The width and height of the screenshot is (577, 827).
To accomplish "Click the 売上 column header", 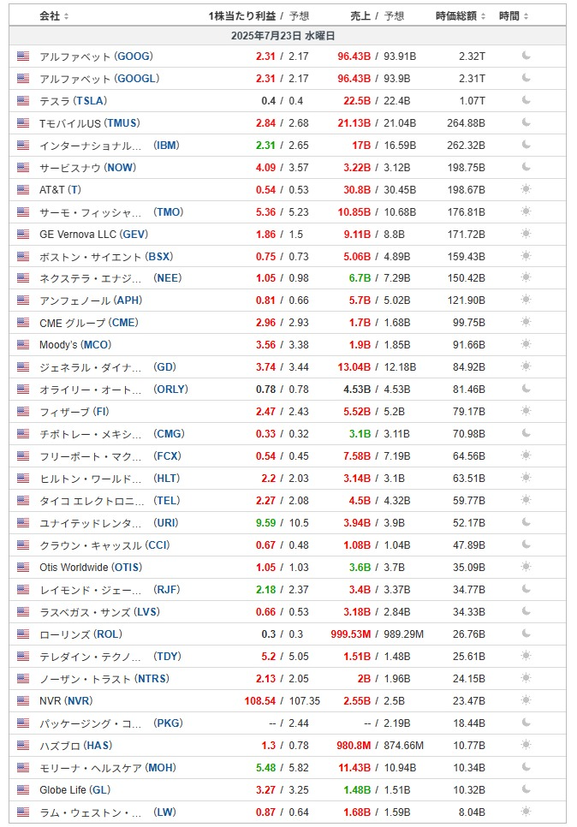I will [360, 16].
